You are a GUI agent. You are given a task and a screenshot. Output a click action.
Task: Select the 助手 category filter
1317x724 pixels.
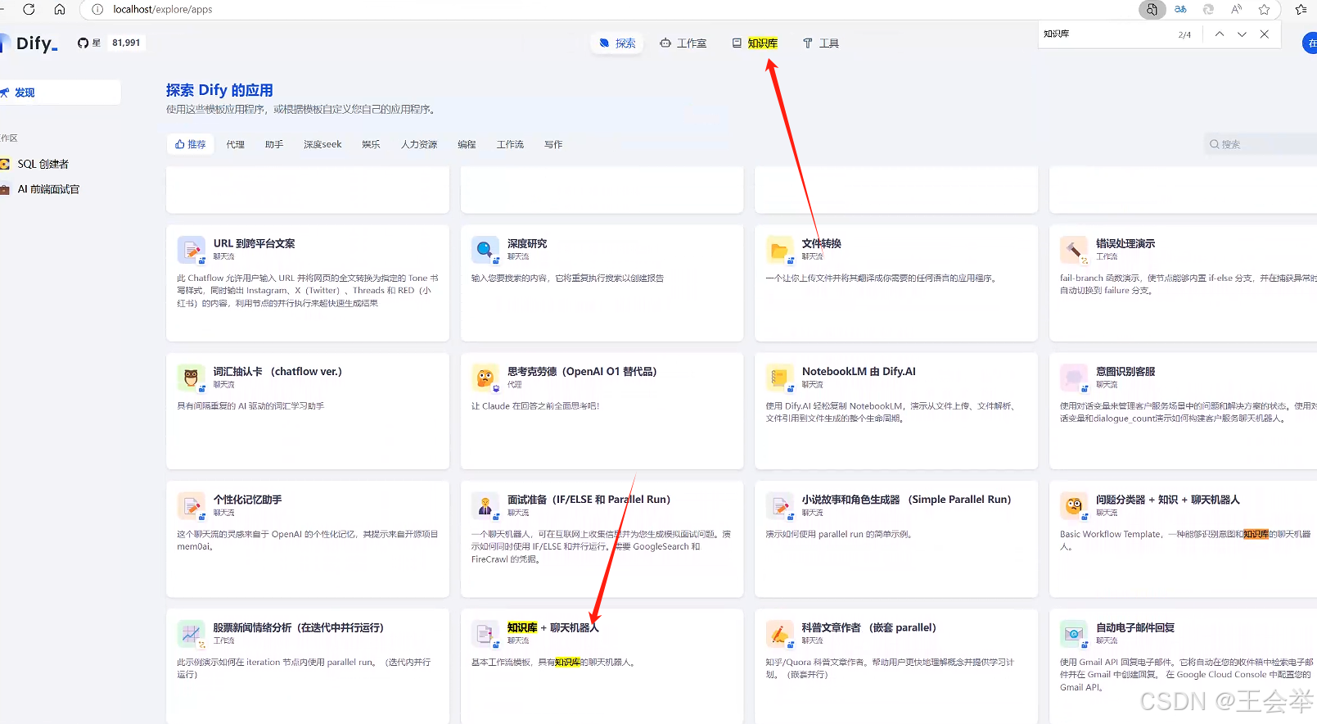[x=274, y=144]
